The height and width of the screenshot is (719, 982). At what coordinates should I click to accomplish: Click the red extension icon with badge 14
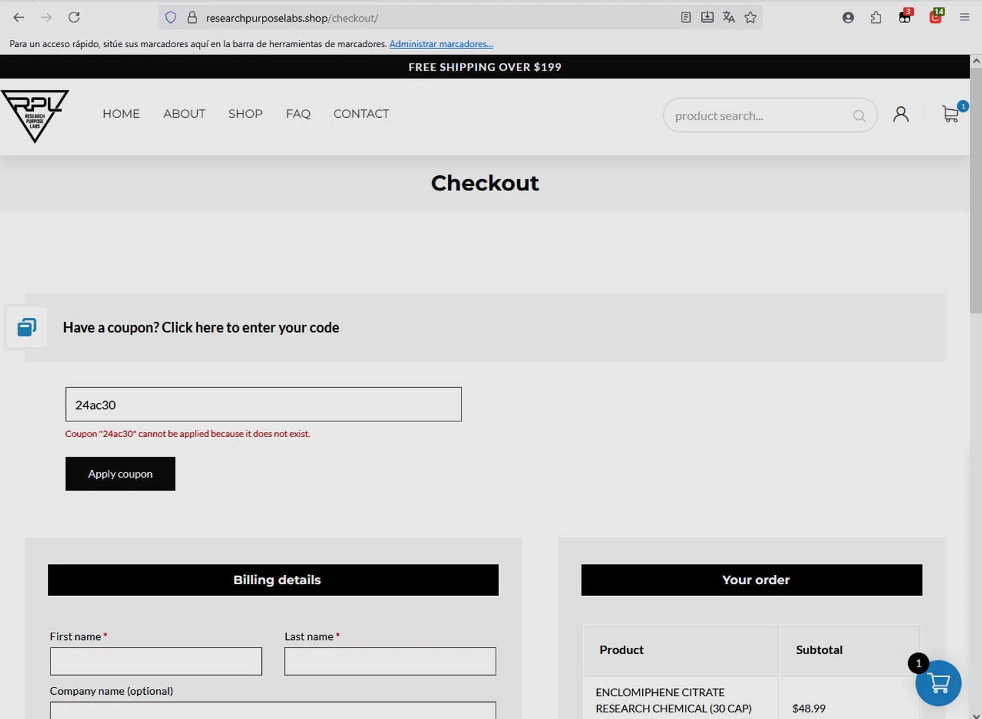pos(936,16)
